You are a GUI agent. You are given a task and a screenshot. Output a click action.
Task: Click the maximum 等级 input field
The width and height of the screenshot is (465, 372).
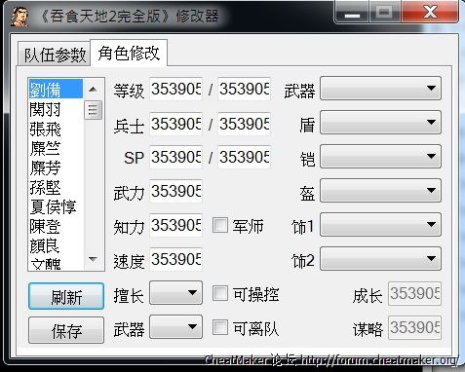click(x=244, y=89)
